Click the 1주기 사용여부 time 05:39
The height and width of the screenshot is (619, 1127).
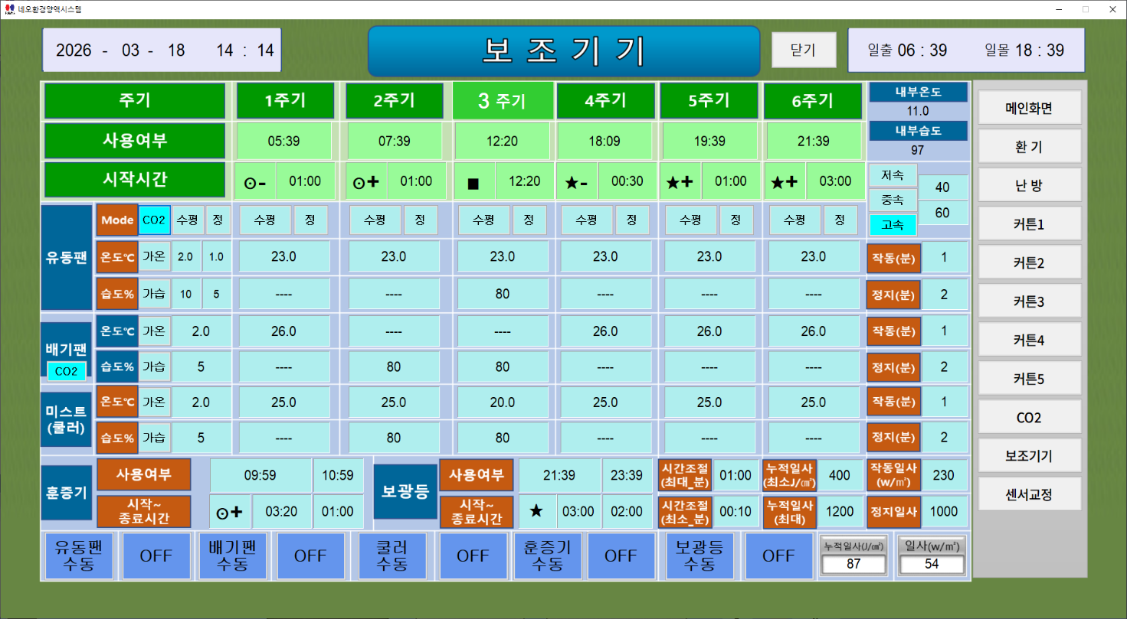[x=283, y=142]
